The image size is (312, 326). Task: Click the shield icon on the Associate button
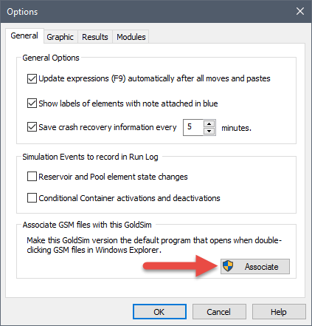228,266
